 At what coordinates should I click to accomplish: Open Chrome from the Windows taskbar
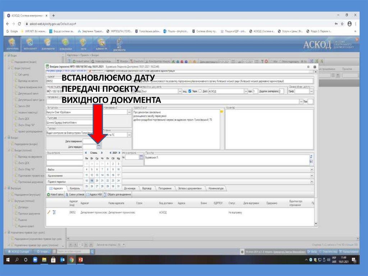click(x=72, y=260)
